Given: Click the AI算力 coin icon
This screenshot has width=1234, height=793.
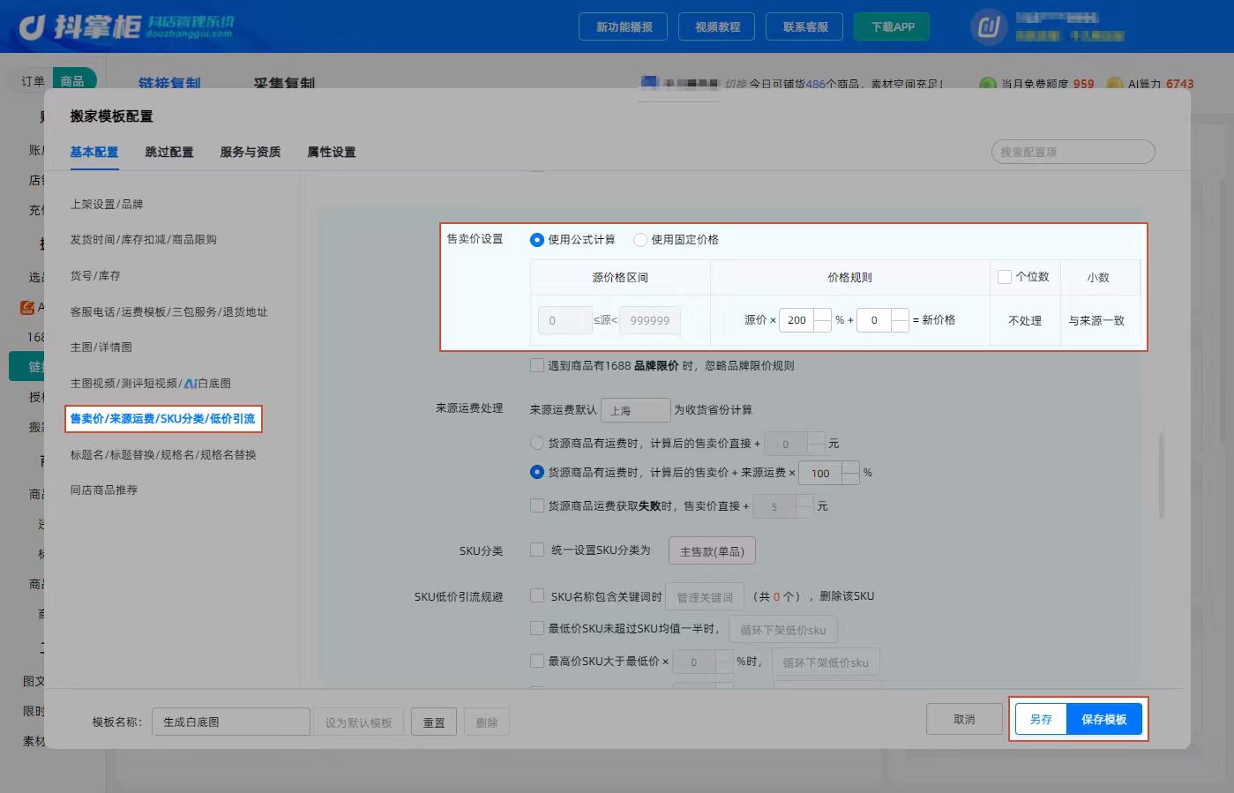Looking at the screenshot, I should click(x=1114, y=85).
